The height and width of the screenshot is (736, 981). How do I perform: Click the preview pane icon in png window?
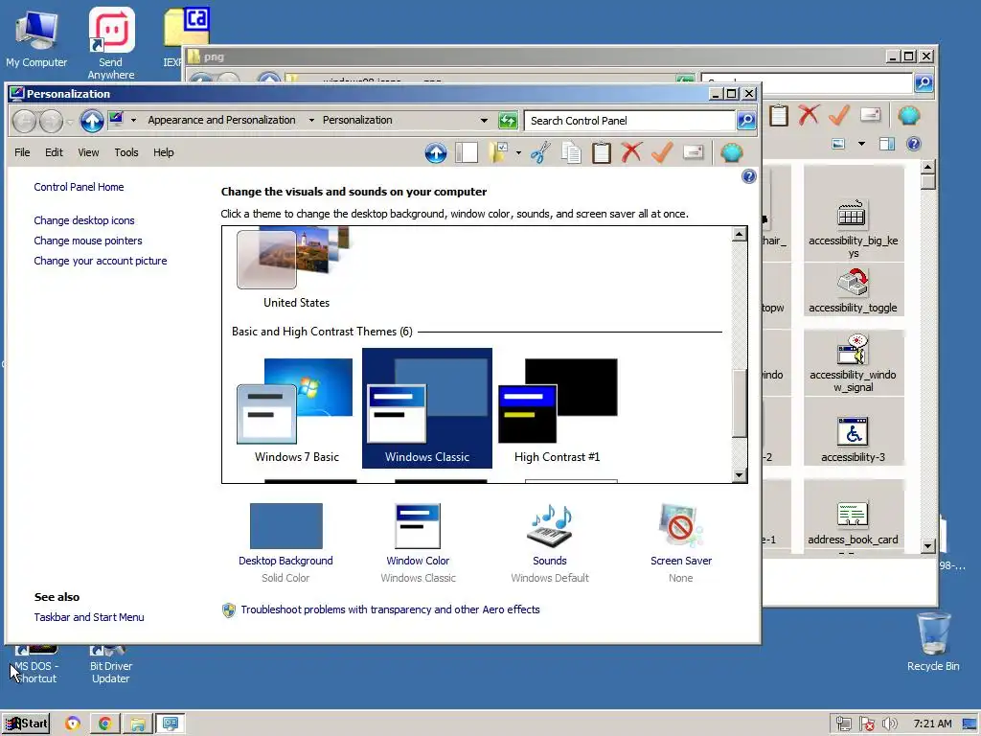coord(886,144)
